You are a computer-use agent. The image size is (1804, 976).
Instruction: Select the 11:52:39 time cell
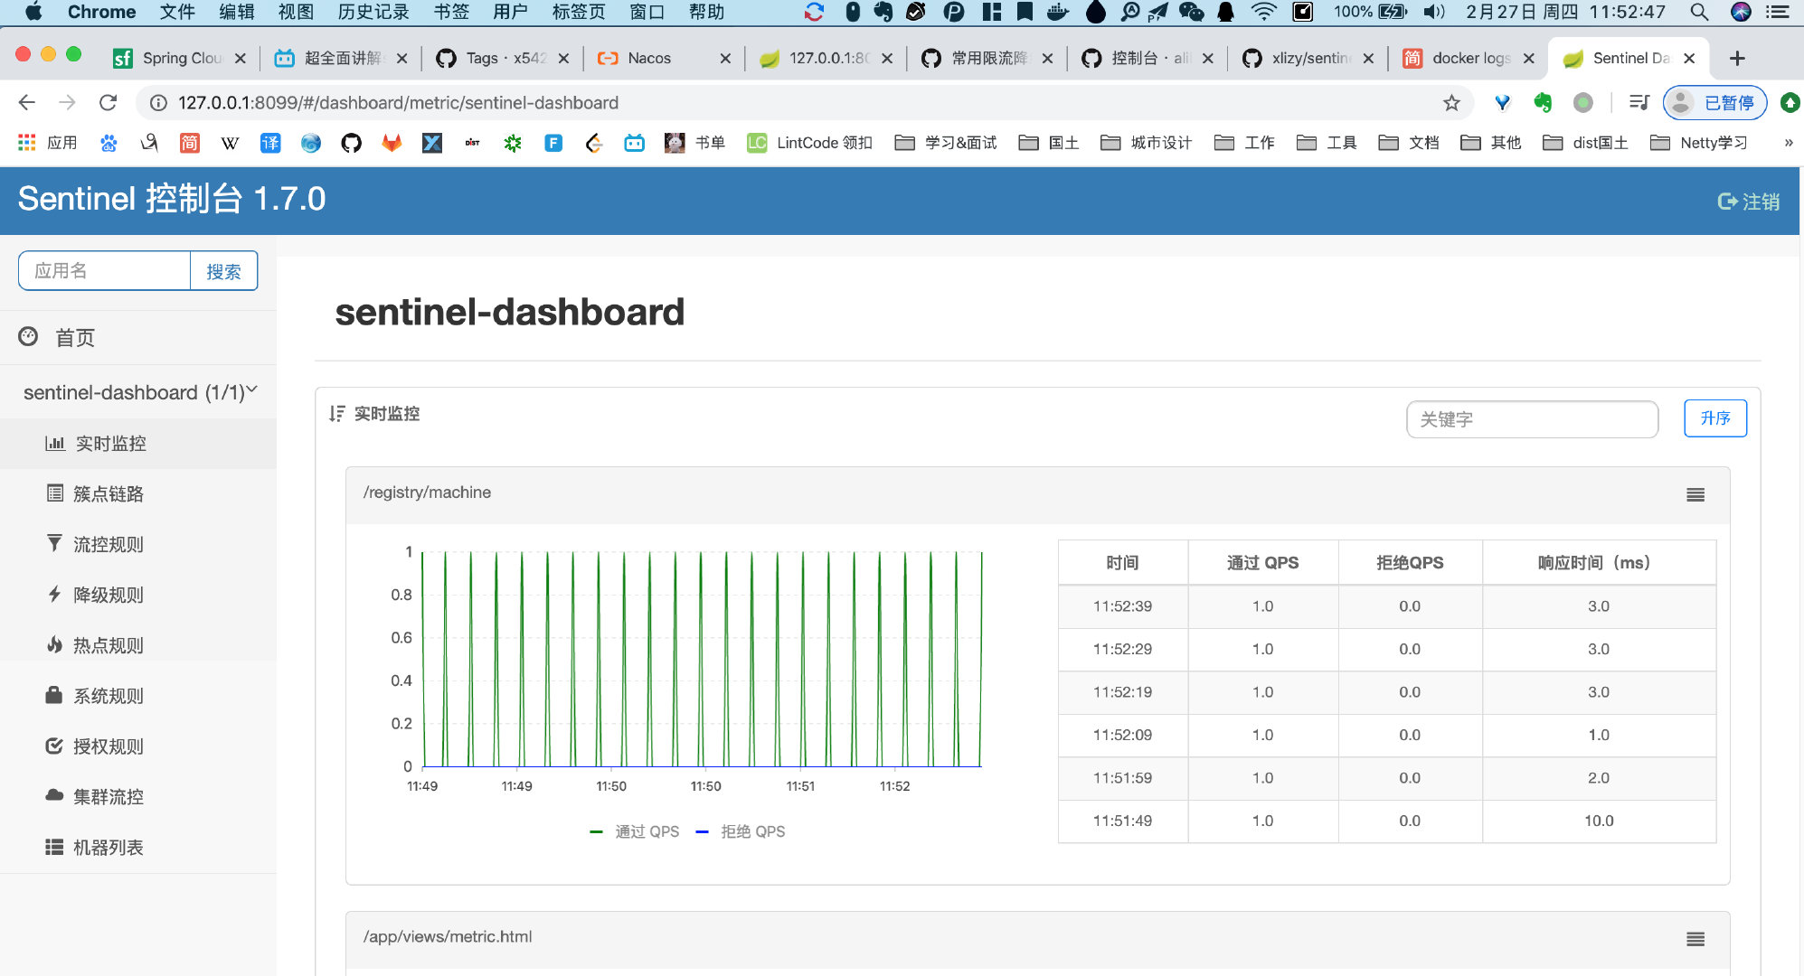click(1122, 606)
